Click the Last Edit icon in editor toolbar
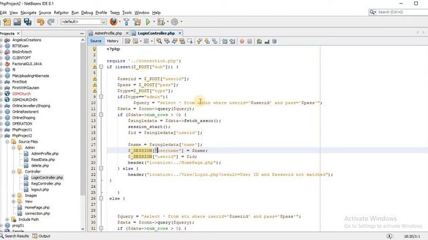The height and width of the screenshot is (240, 428). [x=128, y=41]
